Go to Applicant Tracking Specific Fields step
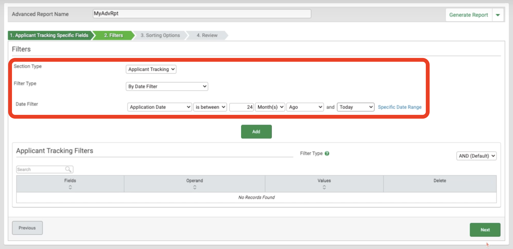Image resolution: width=513 pixels, height=249 pixels. click(x=50, y=35)
